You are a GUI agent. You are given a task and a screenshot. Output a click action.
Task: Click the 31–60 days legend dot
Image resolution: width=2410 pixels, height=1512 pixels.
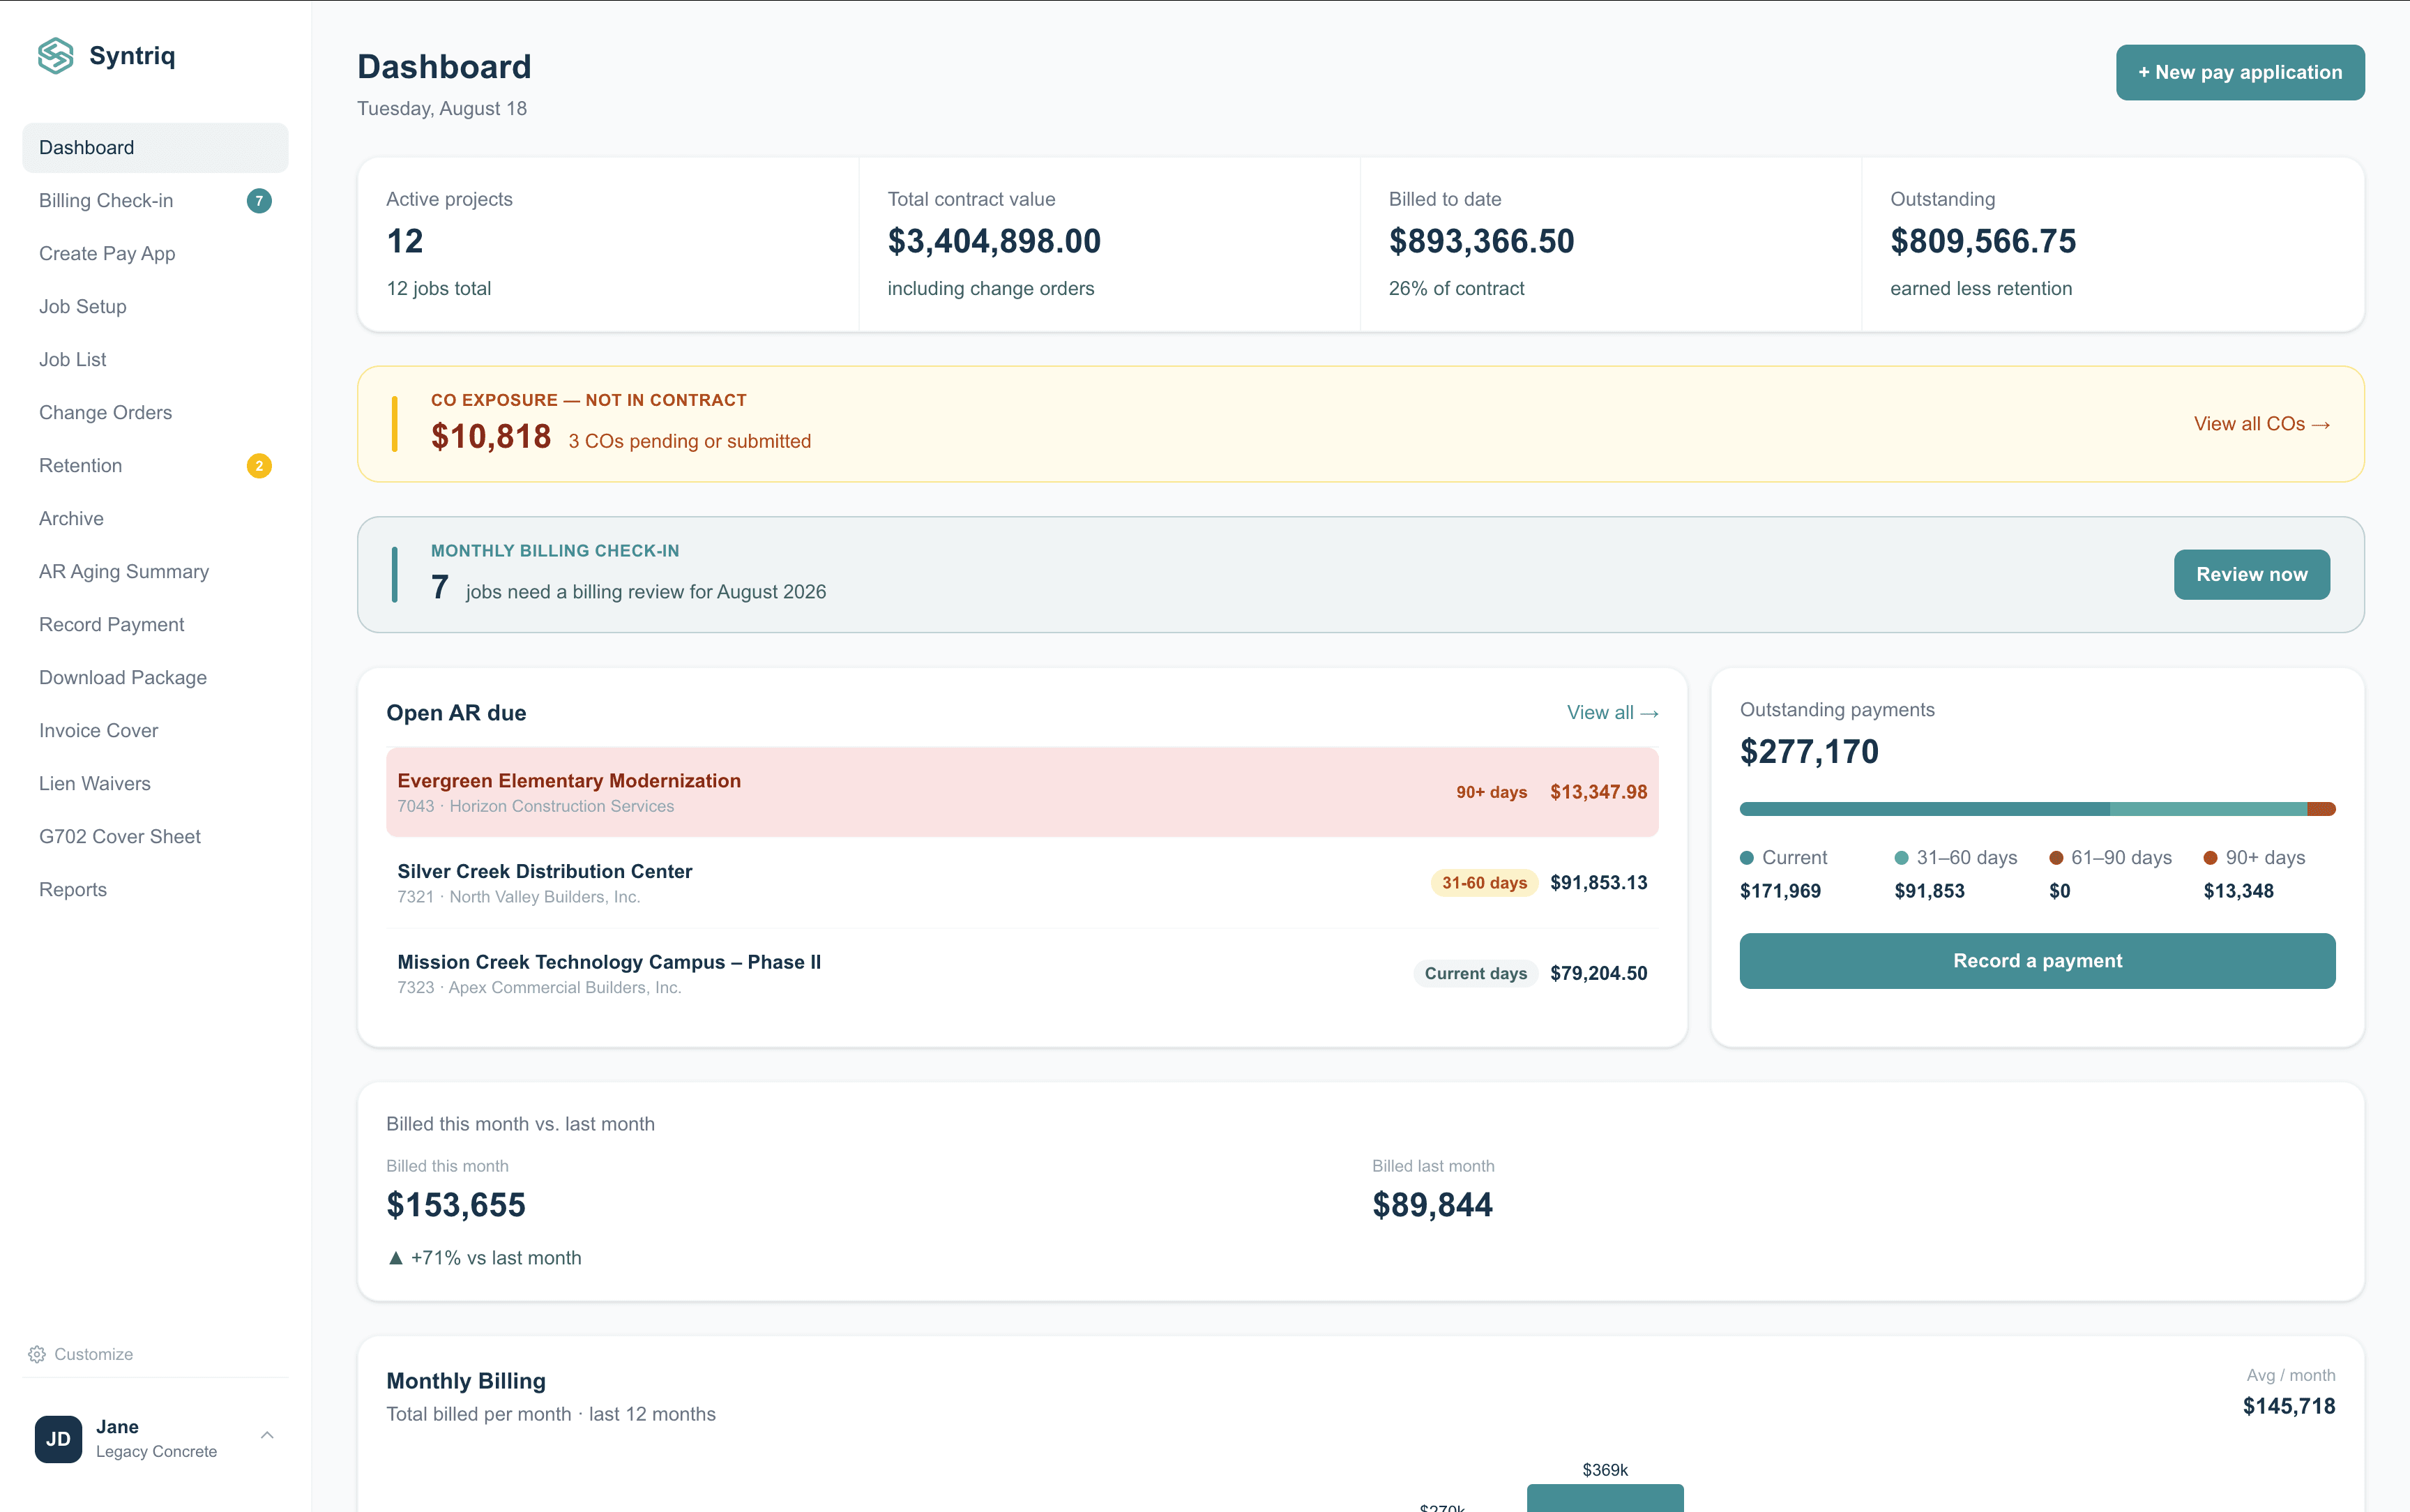pos(1901,858)
